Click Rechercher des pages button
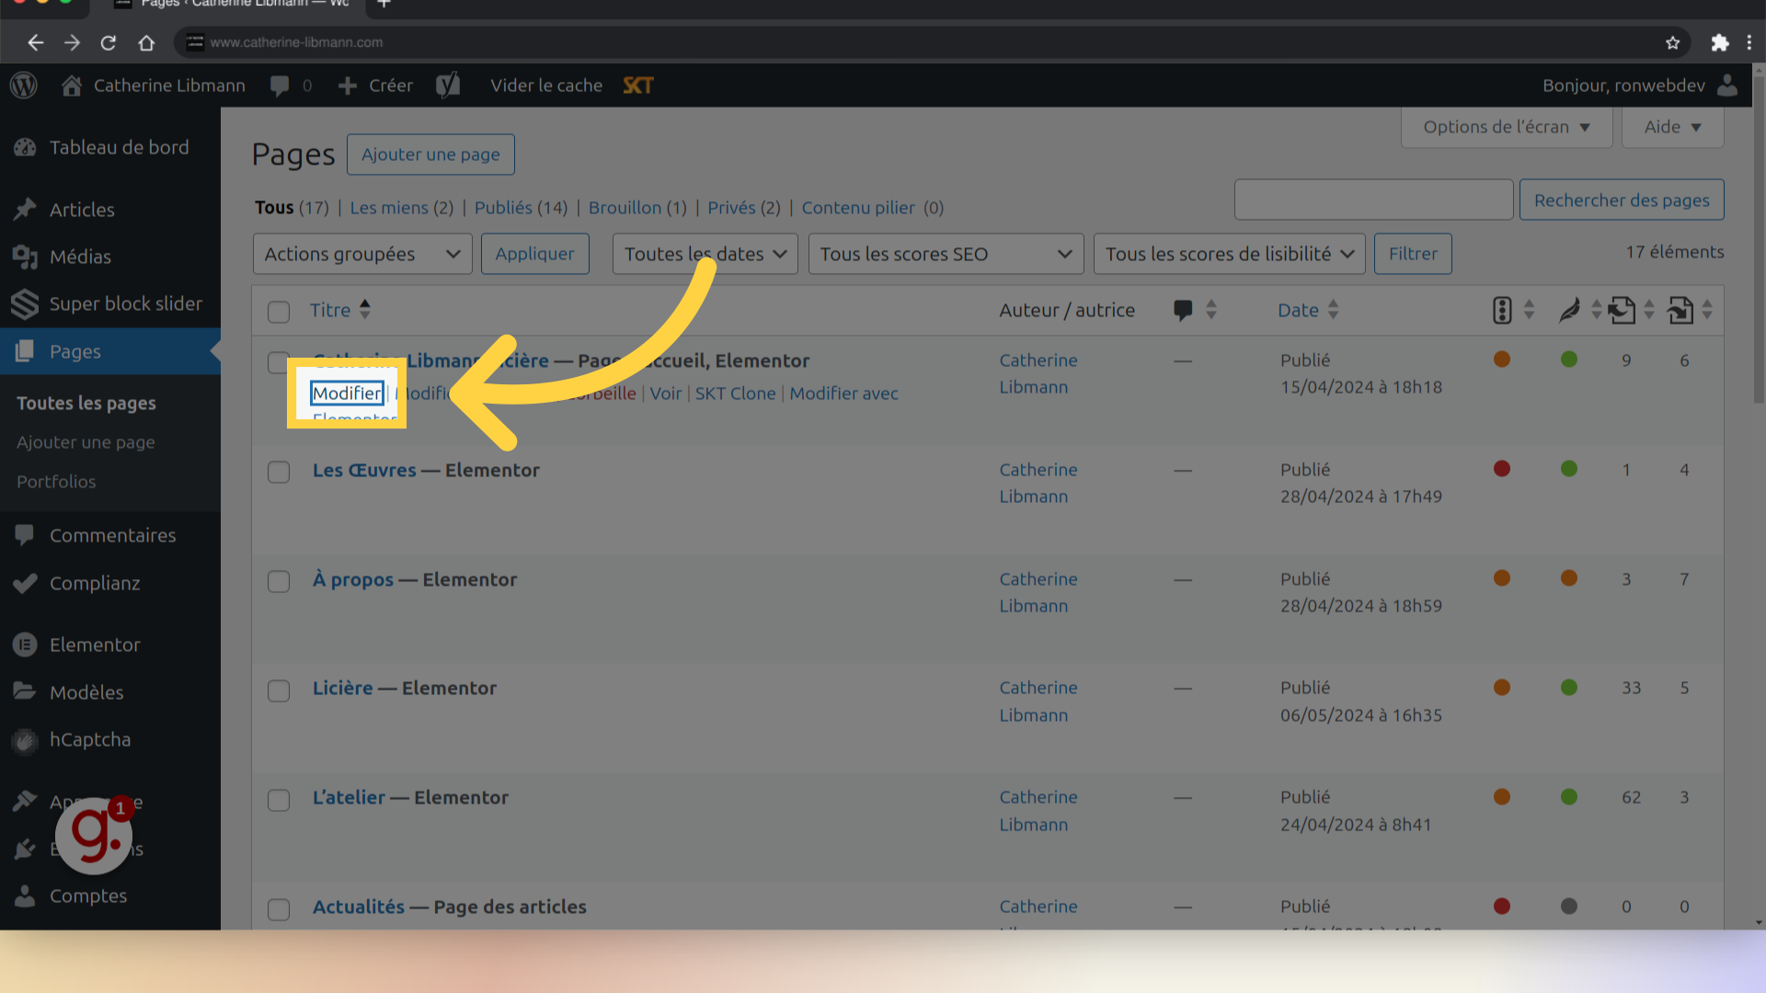Viewport: 1766px width, 993px height. click(1622, 200)
